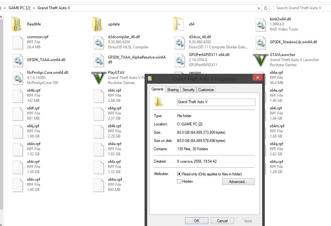The width and height of the screenshot is (331, 226).
Task: Select the x64v.rpf file name
Action: coord(33,180)
